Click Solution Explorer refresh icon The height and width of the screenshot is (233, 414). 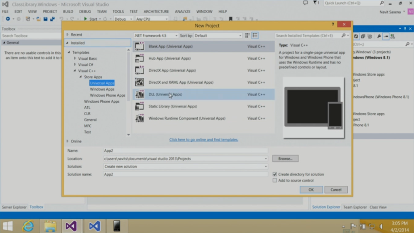coord(356,36)
